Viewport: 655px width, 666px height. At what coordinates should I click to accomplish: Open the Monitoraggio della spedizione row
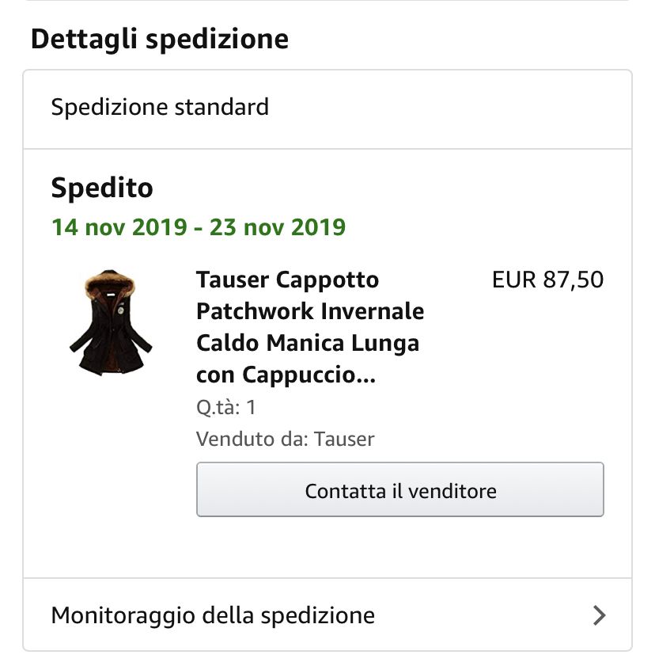327,615
